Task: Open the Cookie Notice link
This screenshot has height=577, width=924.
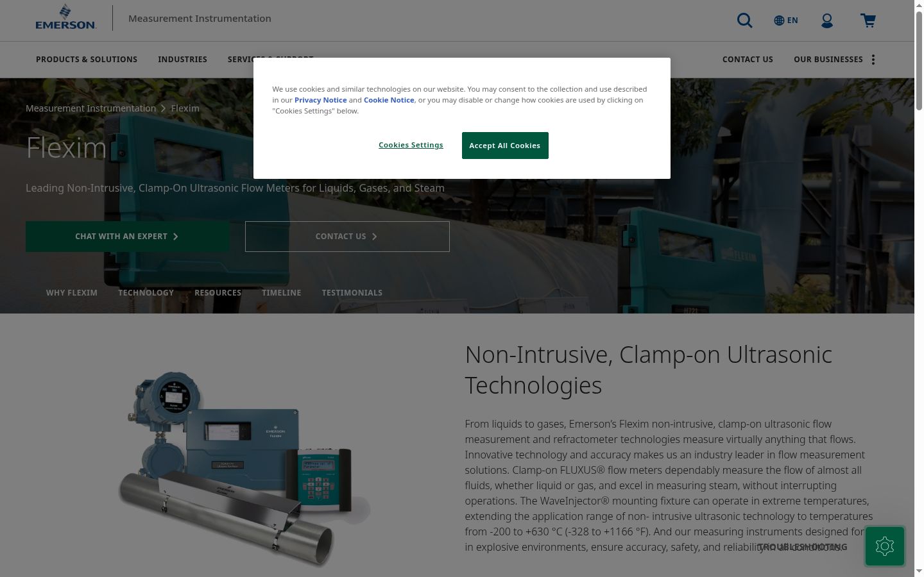Action: coord(389,100)
